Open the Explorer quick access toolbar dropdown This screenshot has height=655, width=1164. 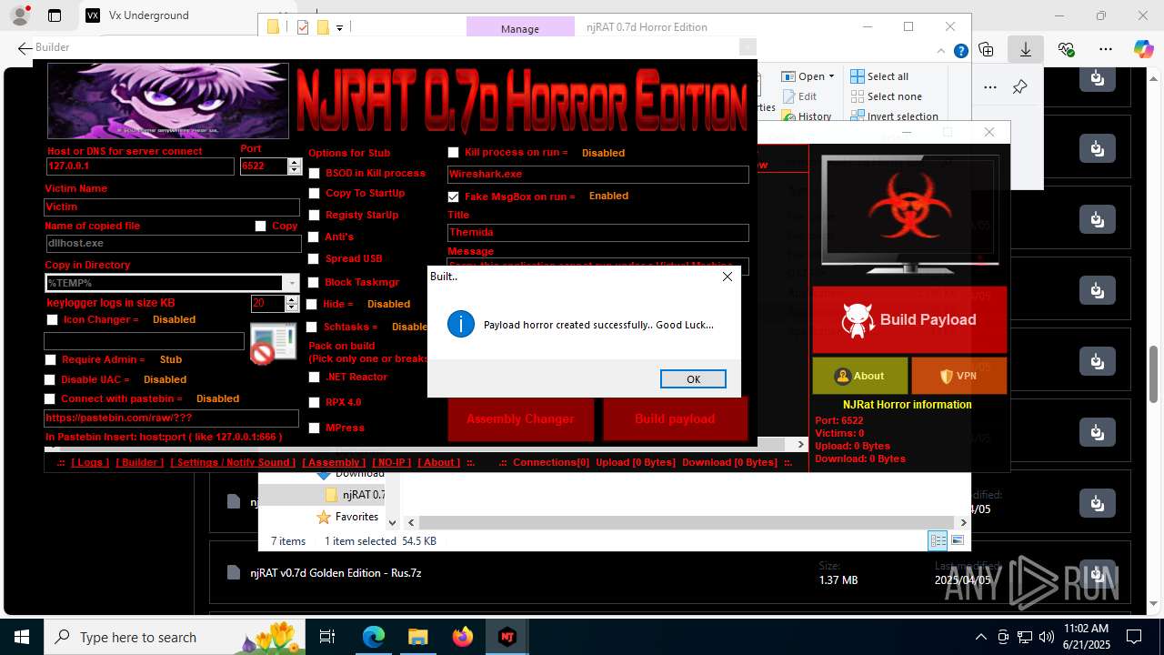point(339,28)
